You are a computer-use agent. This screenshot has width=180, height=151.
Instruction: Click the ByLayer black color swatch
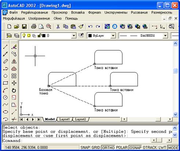90,36
